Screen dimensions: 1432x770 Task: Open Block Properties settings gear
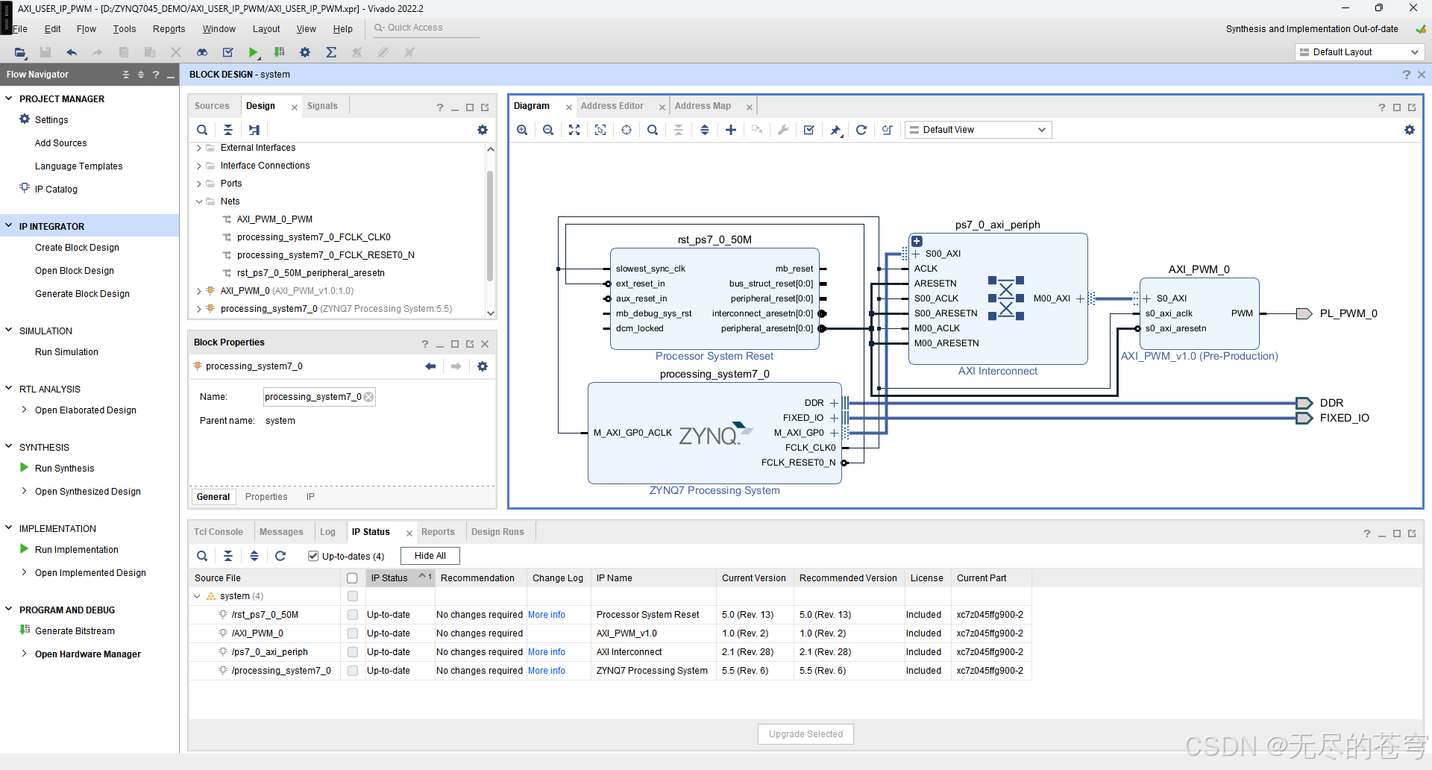point(483,366)
